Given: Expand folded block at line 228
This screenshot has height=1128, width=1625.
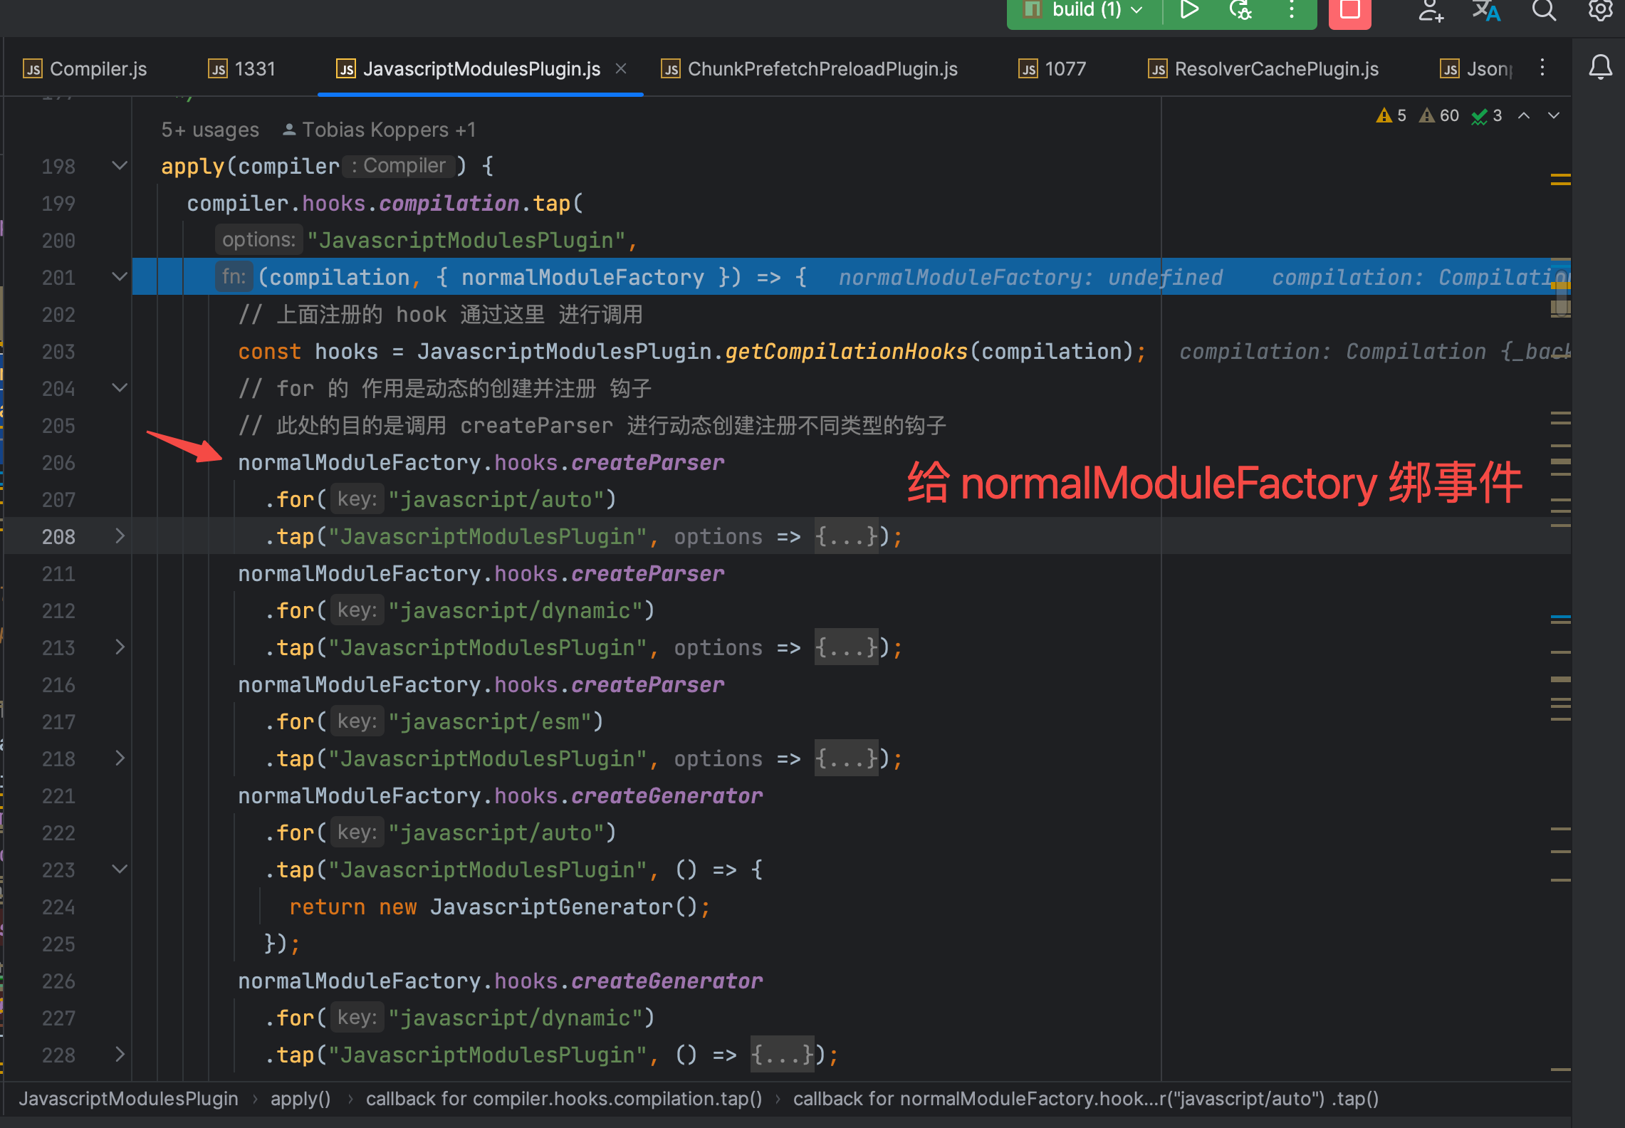Looking at the screenshot, I should [120, 1055].
